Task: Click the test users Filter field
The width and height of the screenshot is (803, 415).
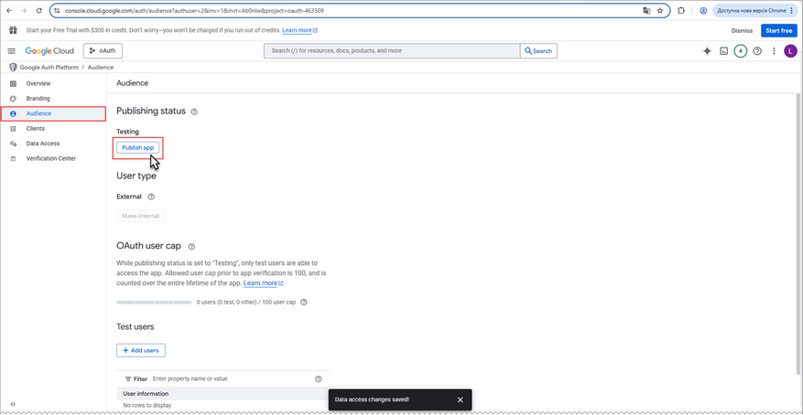Action: click(231, 379)
